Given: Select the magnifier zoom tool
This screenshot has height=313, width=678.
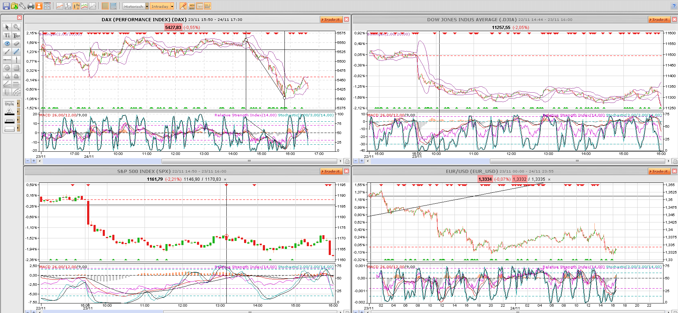Looking at the screenshot, I should [x=16, y=27].
